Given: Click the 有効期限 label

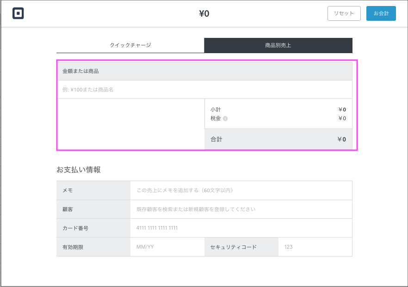Looking at the screenshot, I should (x=73, y=247).
